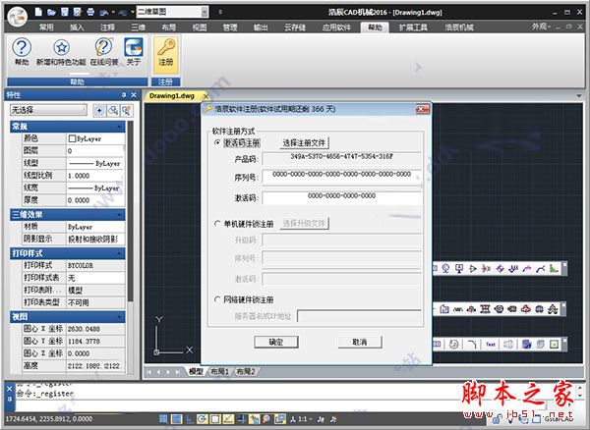
Task: Switch to the 注释 ribbon tab
Action: click(107, 27)
